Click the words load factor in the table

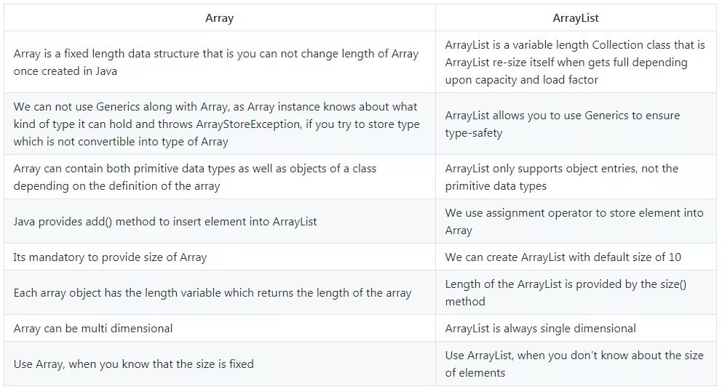coord(571,79)
